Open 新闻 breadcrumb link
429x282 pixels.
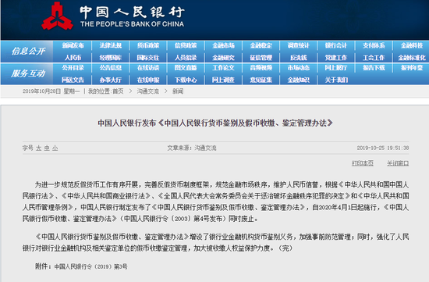(178, 91)
